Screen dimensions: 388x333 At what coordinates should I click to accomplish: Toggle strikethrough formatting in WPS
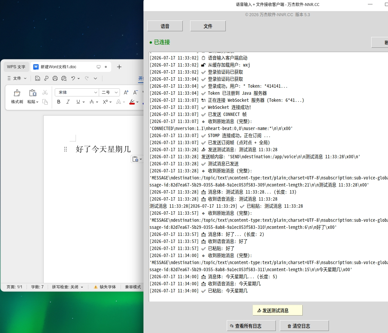(92, 102)
